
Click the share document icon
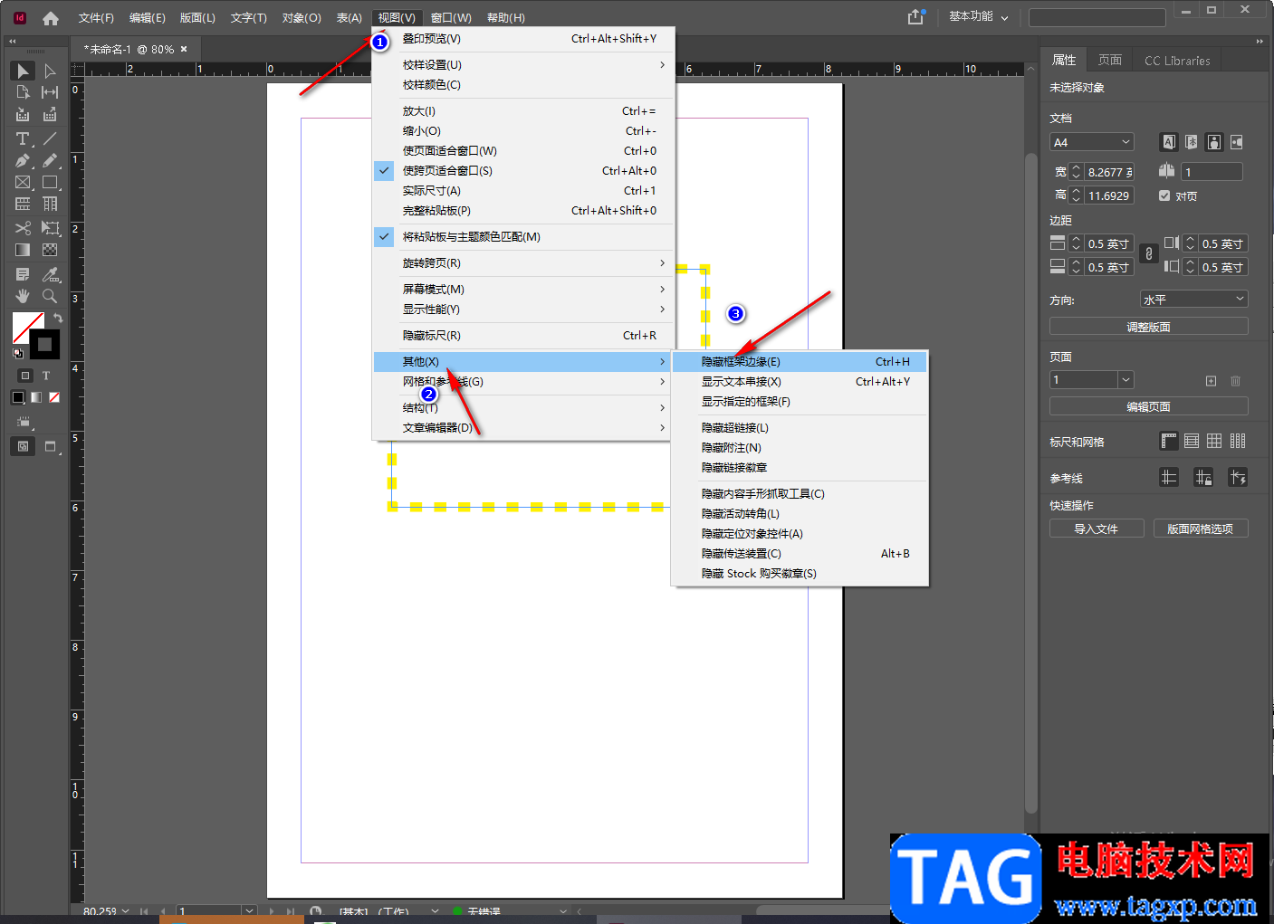click(916, 16)
